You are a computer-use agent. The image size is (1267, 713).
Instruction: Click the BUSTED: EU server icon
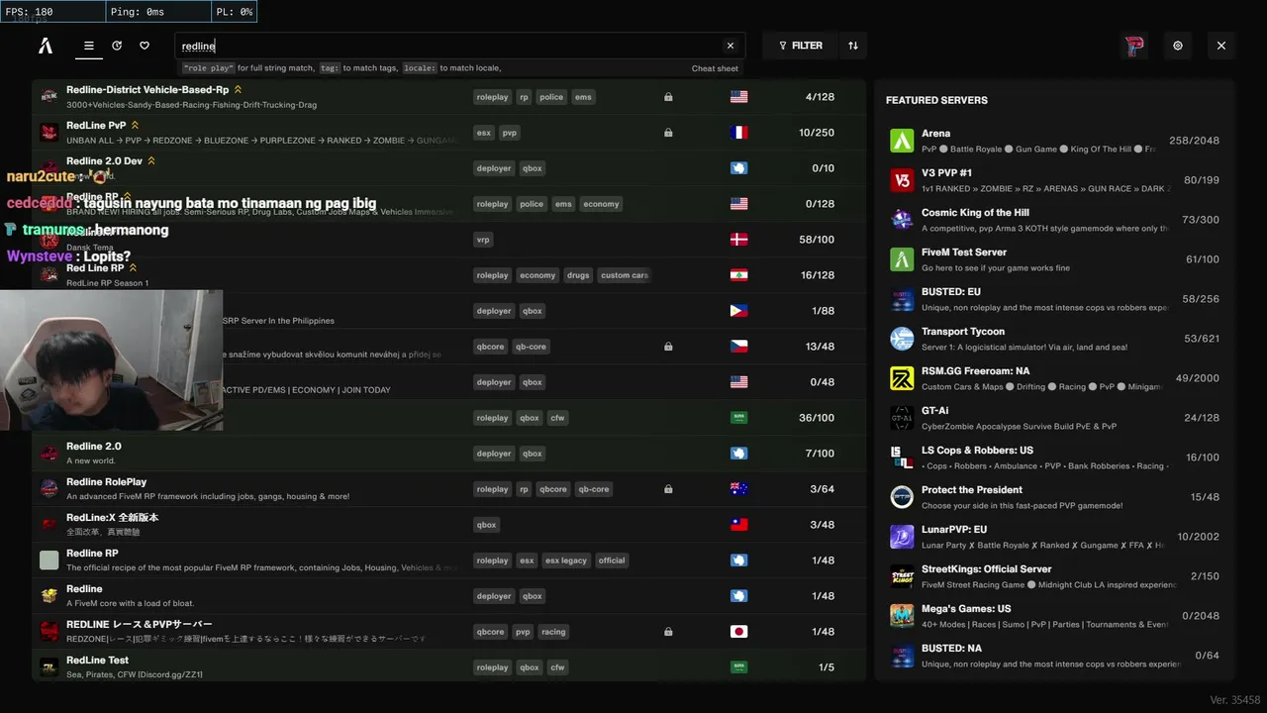coord(902,299)
